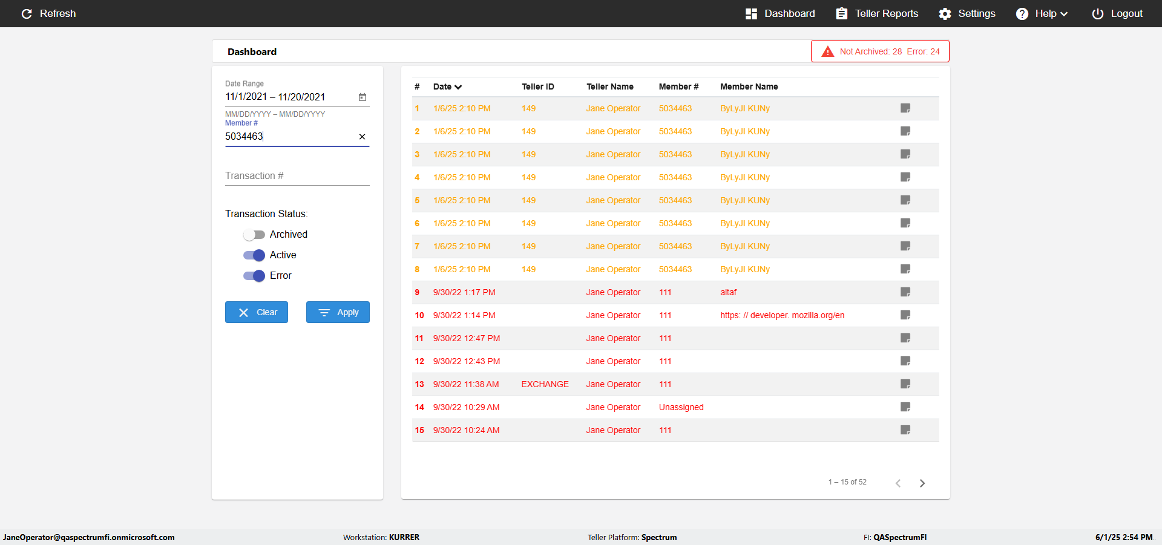This screenshot has height=545, width=1162.
Task: Open note icon for Unassigned row 14
Action: [x=905, y=407]
